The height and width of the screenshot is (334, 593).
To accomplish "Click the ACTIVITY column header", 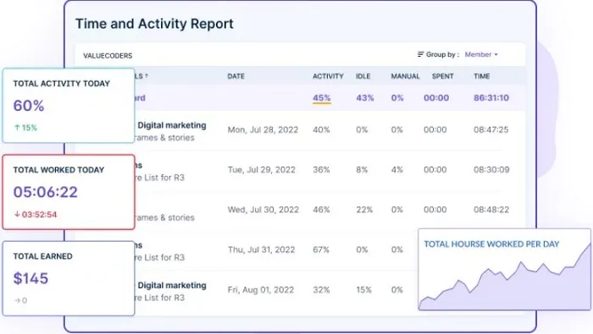I will click(x=328, y=76).
